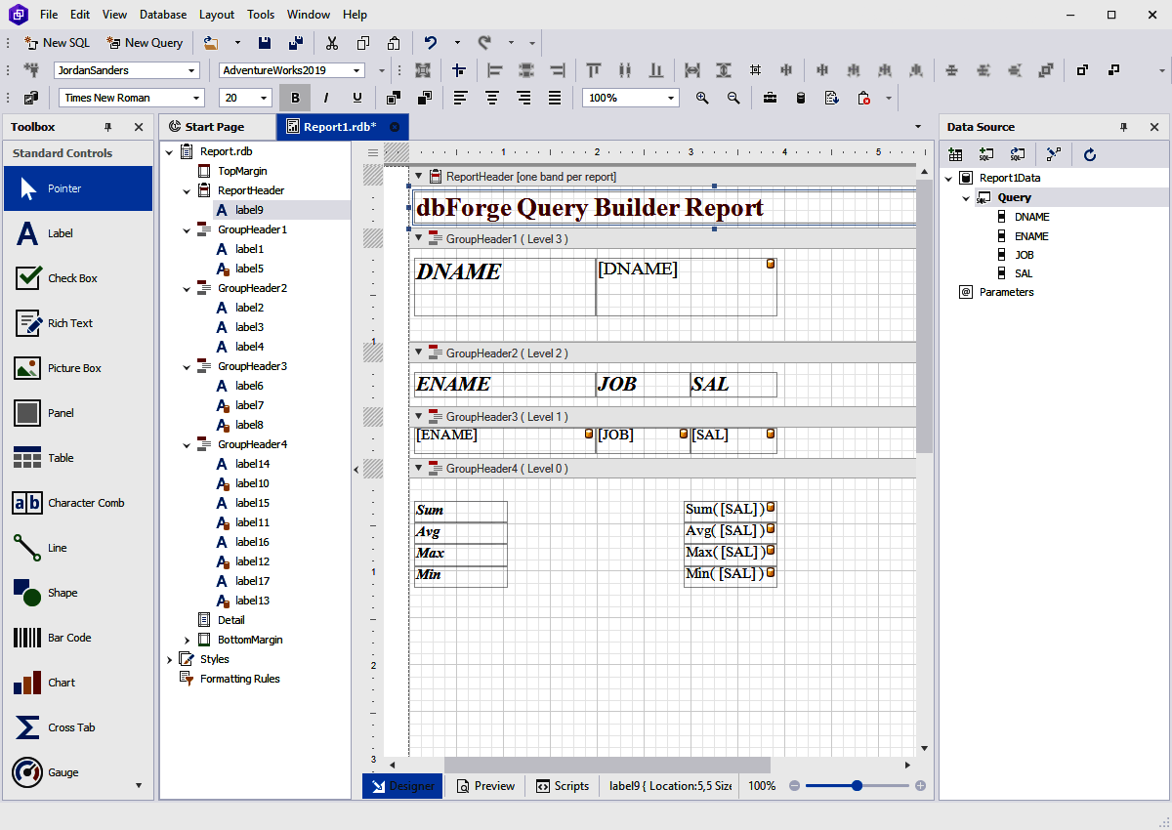The image size is (1172, 830).
Task: Click the Zoom In magnifier icon
Action: 702,98
